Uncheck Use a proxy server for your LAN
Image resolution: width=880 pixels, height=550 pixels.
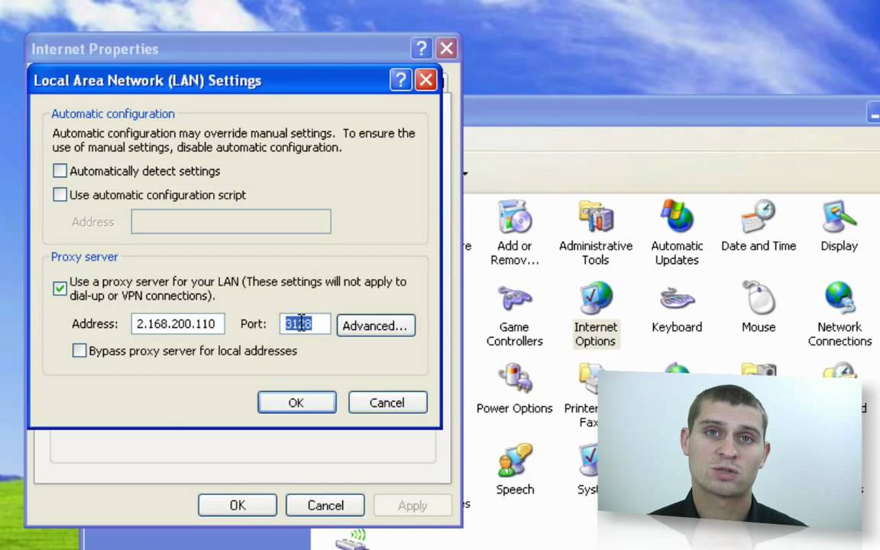60,289
